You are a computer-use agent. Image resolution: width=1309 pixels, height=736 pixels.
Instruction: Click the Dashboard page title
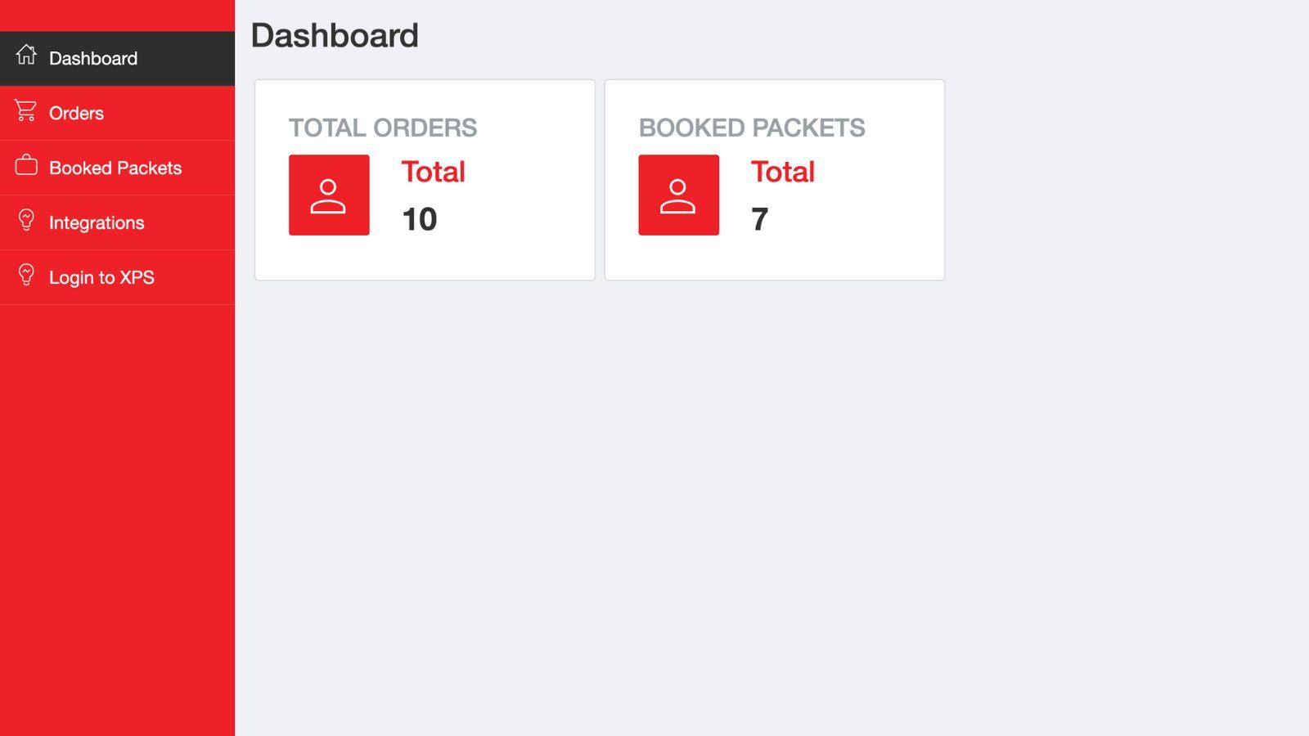click(x=335, y=35)
